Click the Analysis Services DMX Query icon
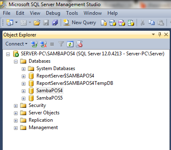The image size is (171, 150). coord(122,23)
